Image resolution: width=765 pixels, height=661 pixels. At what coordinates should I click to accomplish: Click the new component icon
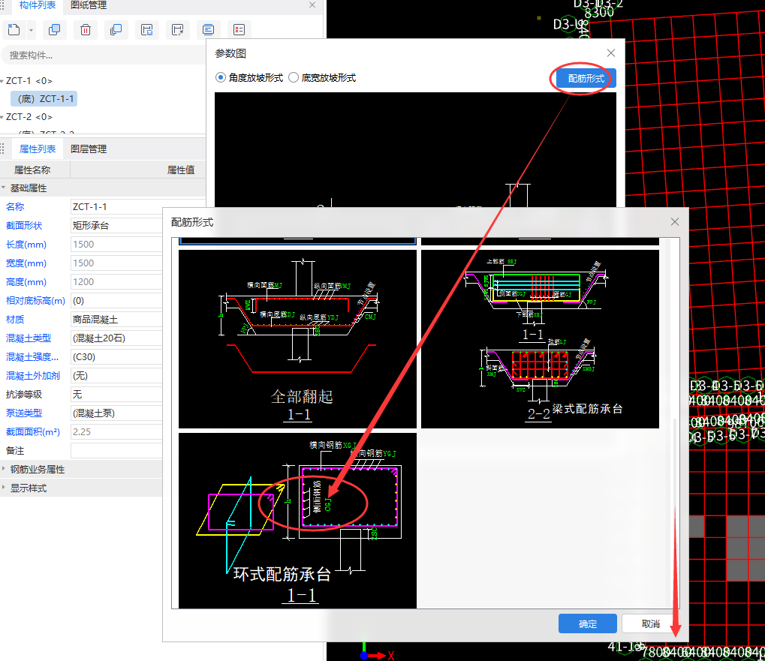click(14, 30)
